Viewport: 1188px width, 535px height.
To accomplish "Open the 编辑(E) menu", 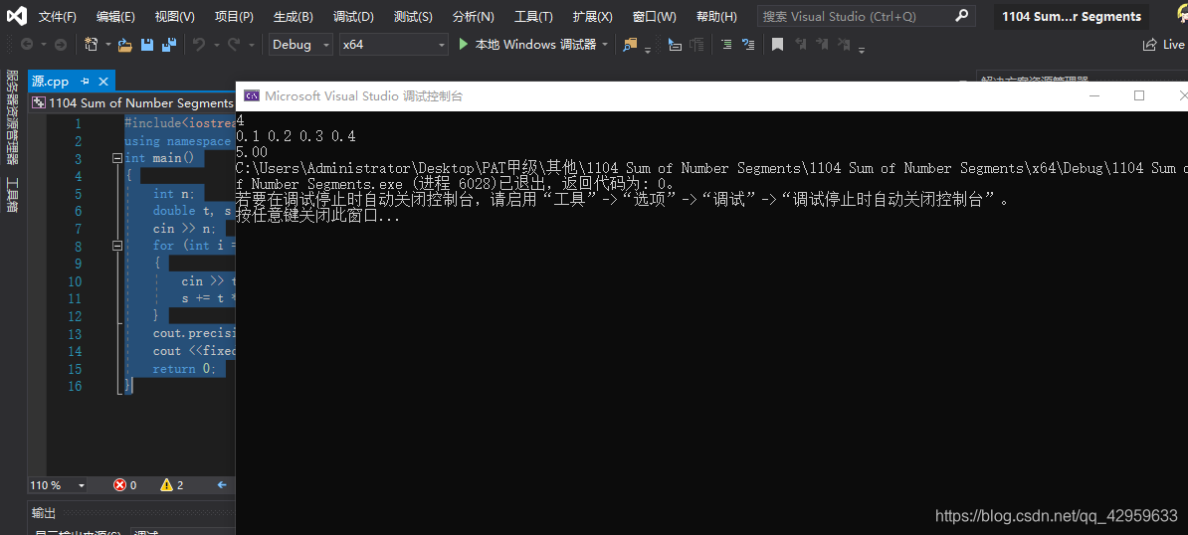I will 116,17.
